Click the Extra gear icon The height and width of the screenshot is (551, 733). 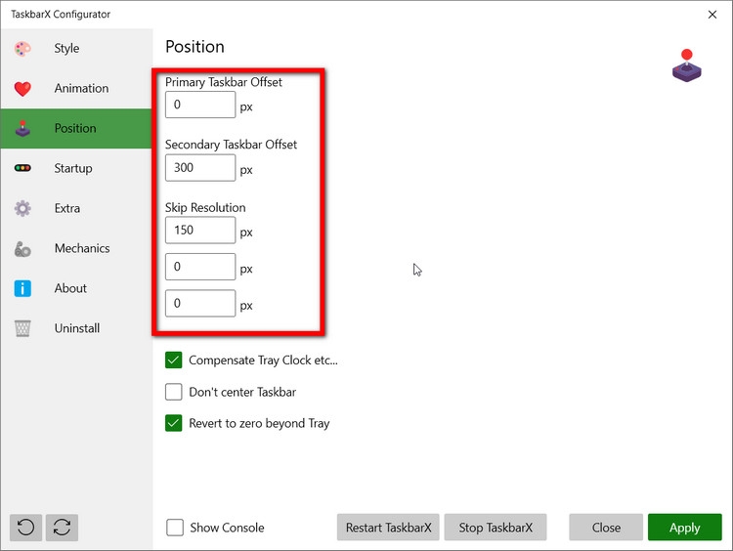click(x=22, y=209)
